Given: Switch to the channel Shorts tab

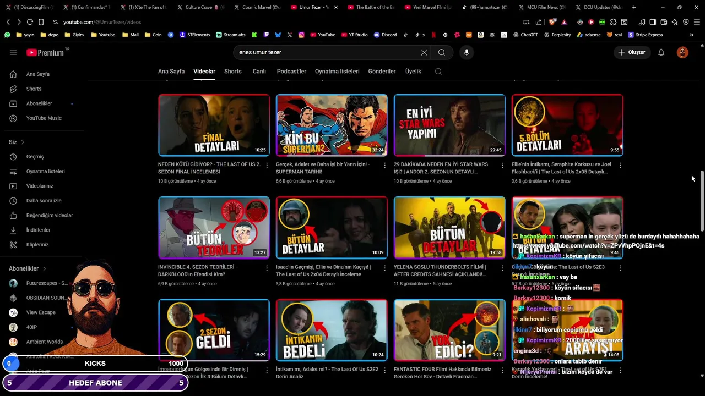Looking at the screenshot, I should coord(233,71).
